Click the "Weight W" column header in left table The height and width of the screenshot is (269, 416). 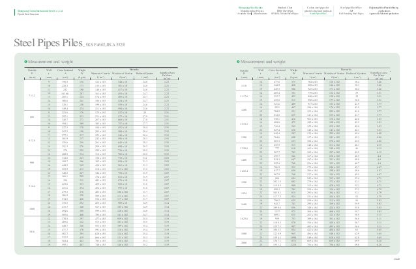coord(82,72)
